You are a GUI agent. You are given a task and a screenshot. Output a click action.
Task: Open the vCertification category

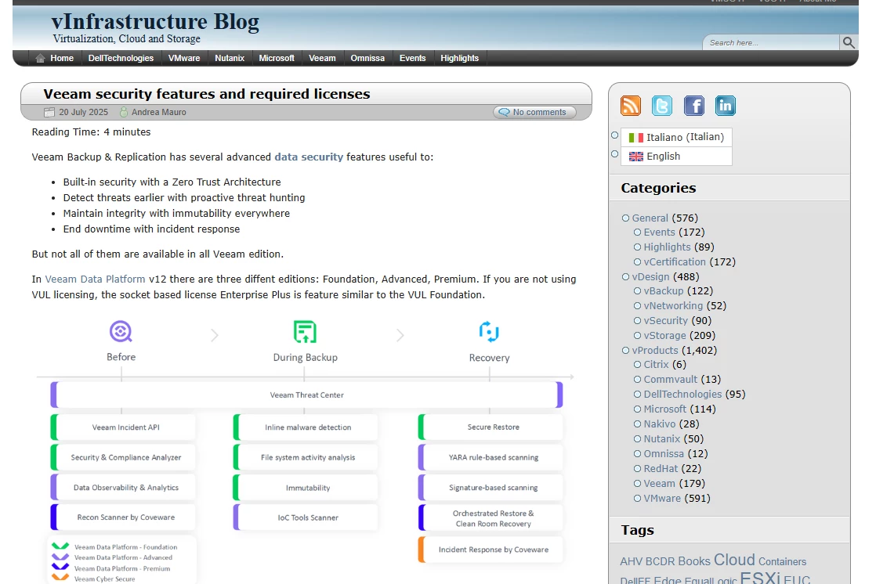pyautogui.click(x=675, y=261)
